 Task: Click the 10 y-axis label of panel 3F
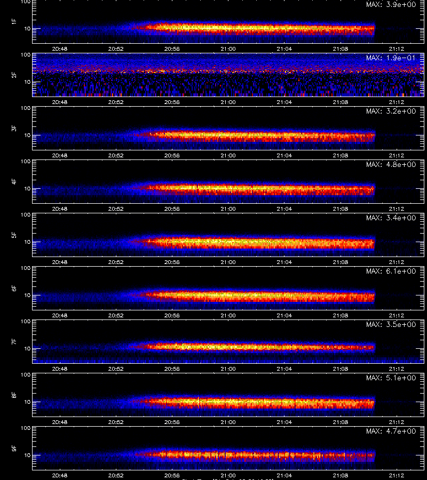(28, 135)
